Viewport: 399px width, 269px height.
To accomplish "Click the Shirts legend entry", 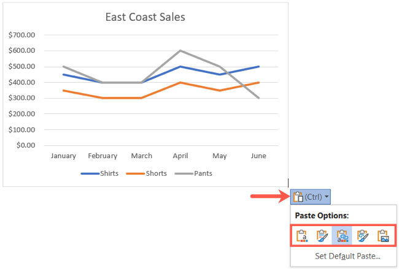I will [x=99, y=173].
